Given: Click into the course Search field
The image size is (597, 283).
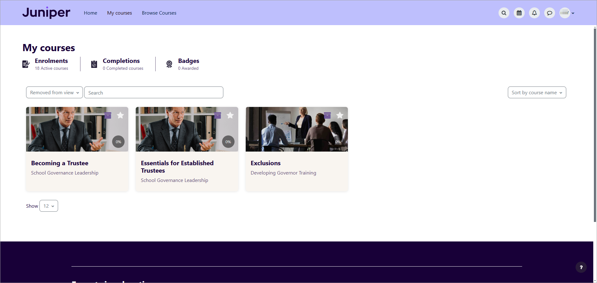Looking at the screenshot, I should point(153,92).
